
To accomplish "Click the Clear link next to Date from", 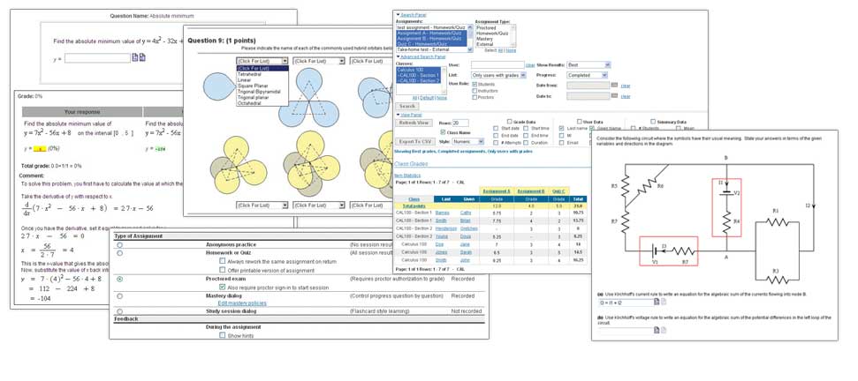I will tap(626, 86).
